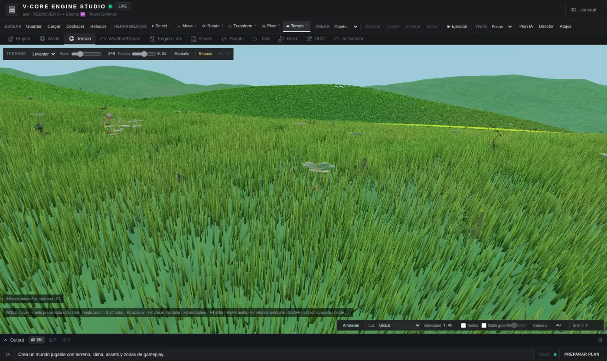The image size is (607, 361).
Task: Open the Levantar terrain mode dropdown
Action: [x=44, y=54]
